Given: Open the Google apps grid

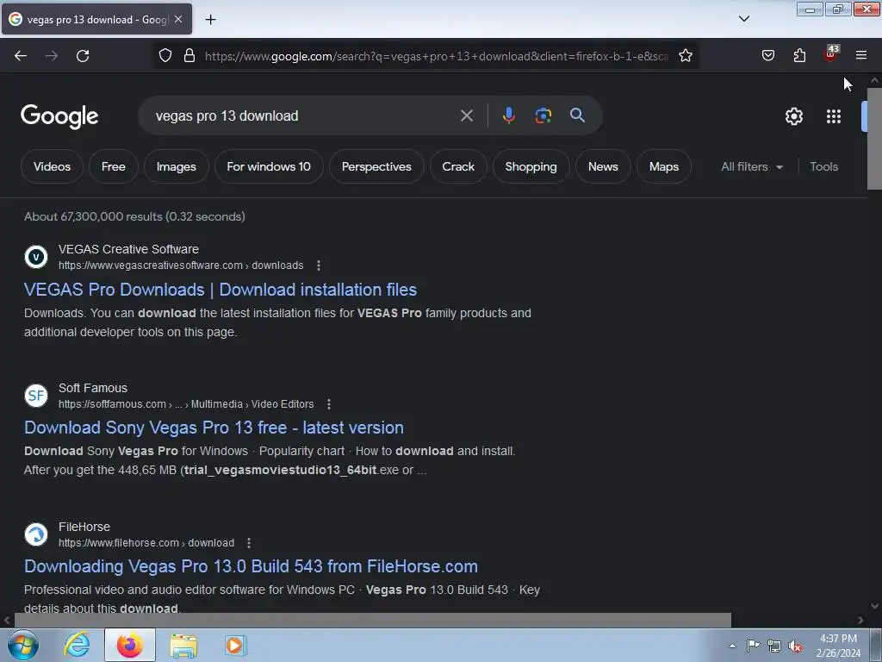Looking at the screenshot, I should point(834,116).
